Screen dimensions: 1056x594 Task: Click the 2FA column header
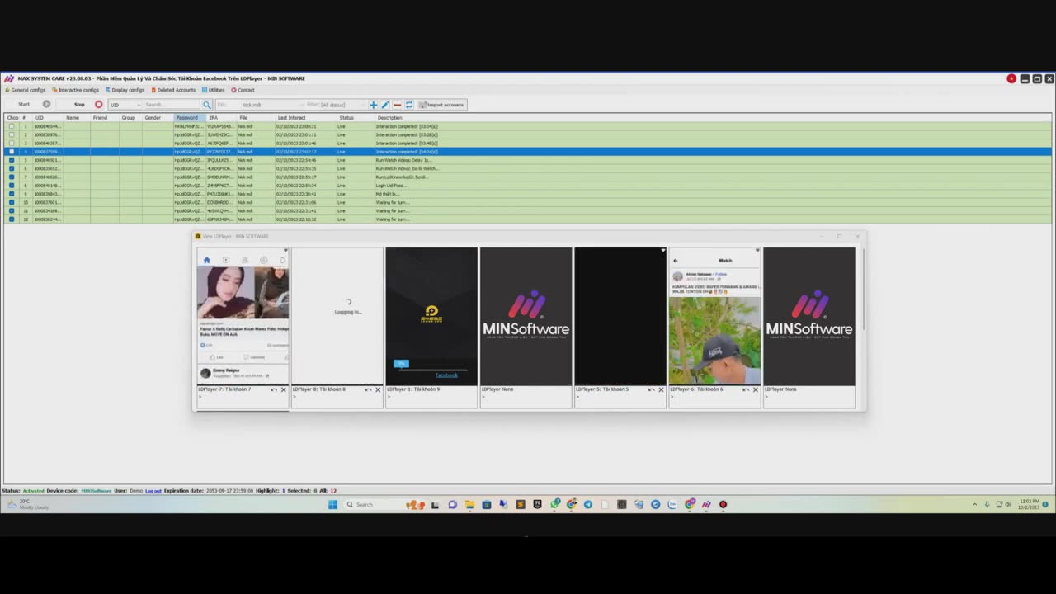(221, 118)
